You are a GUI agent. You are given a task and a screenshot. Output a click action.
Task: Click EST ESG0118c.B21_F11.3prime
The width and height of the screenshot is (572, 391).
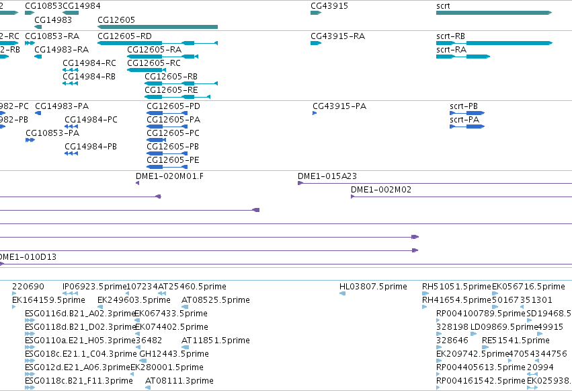pyautogui.click(x=30, y=388)
